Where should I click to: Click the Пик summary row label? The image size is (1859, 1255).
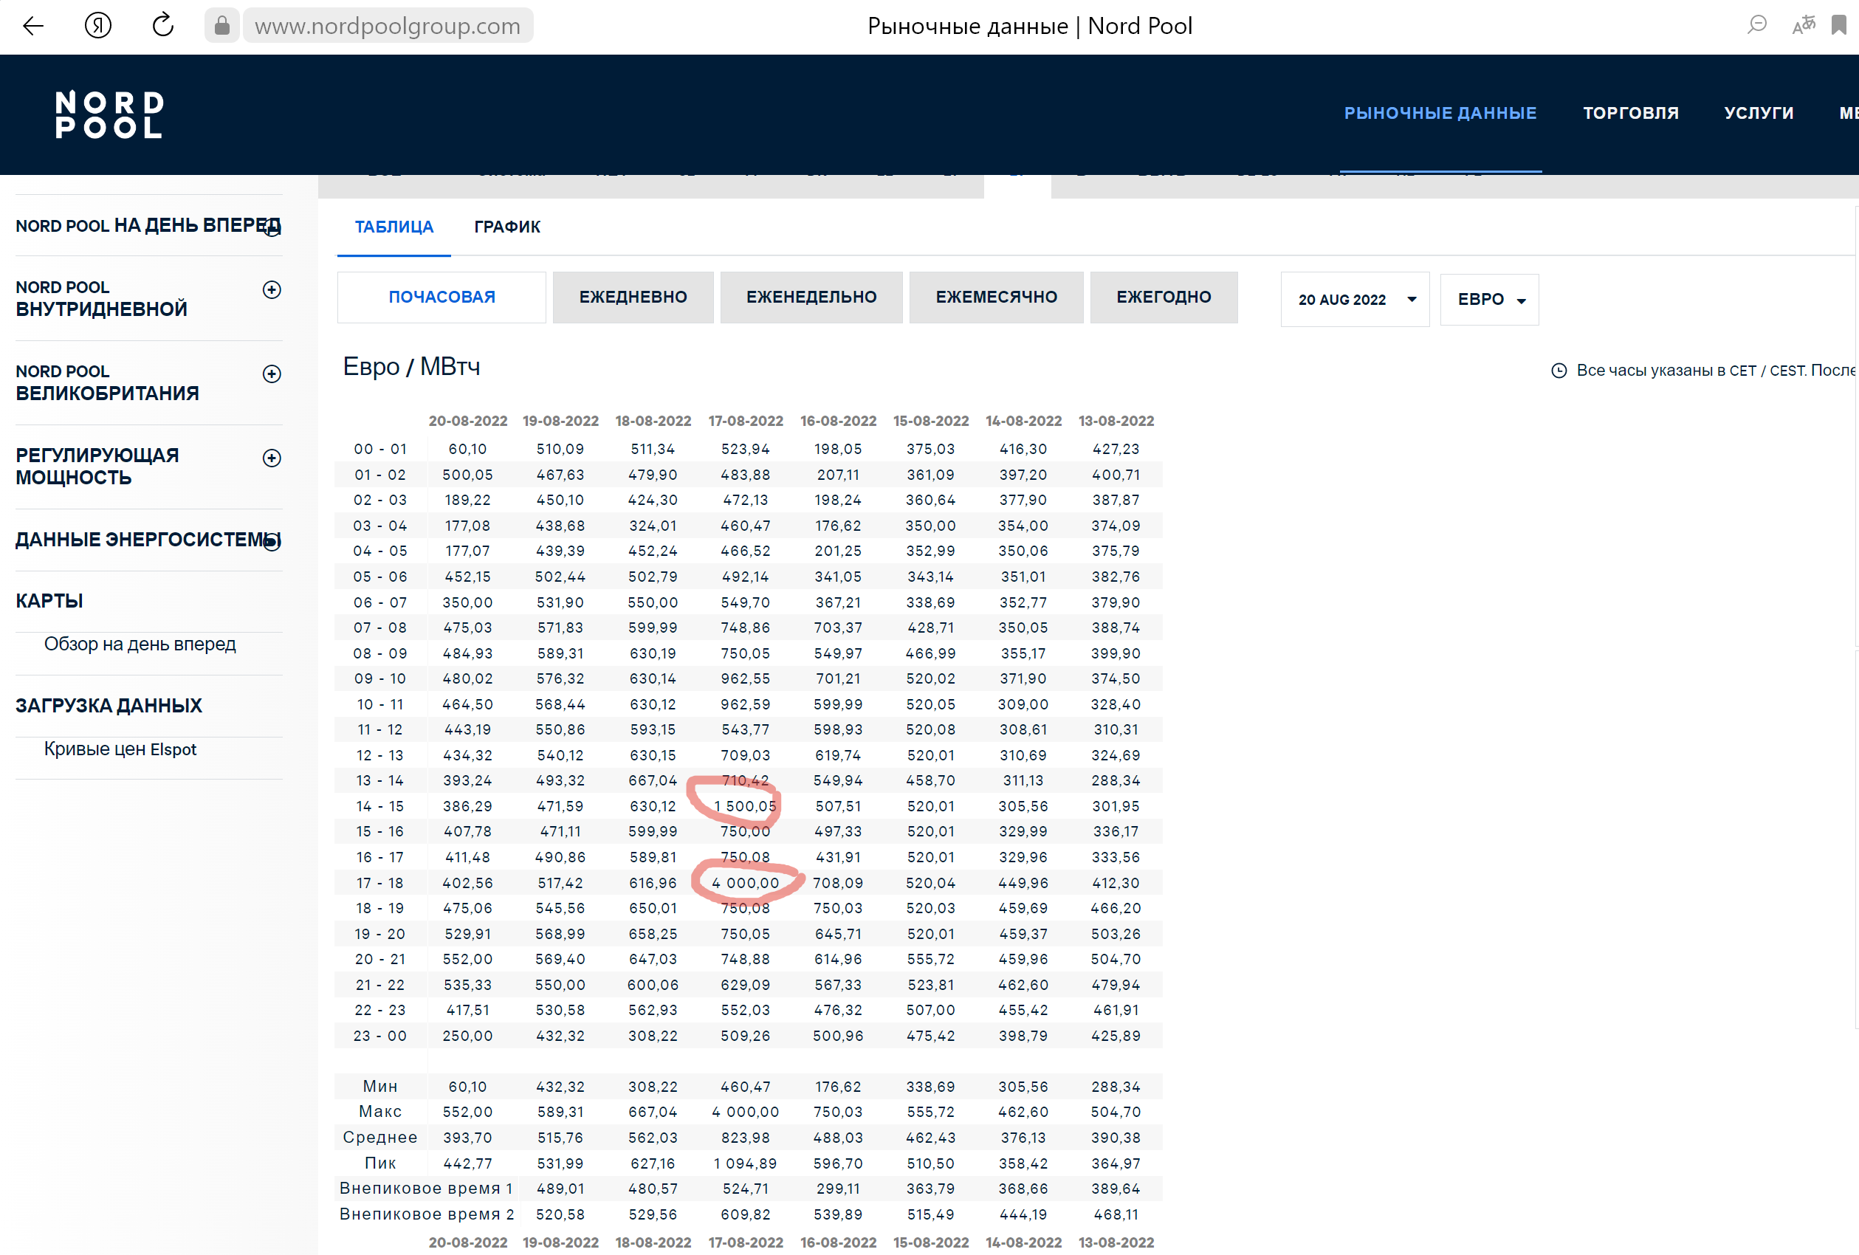coord(380,1163)
